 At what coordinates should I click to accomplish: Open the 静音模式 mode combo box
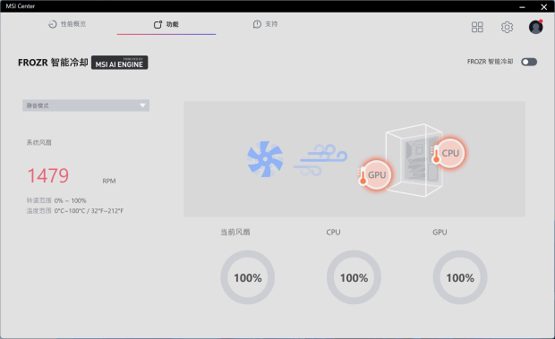click(86, 106)
